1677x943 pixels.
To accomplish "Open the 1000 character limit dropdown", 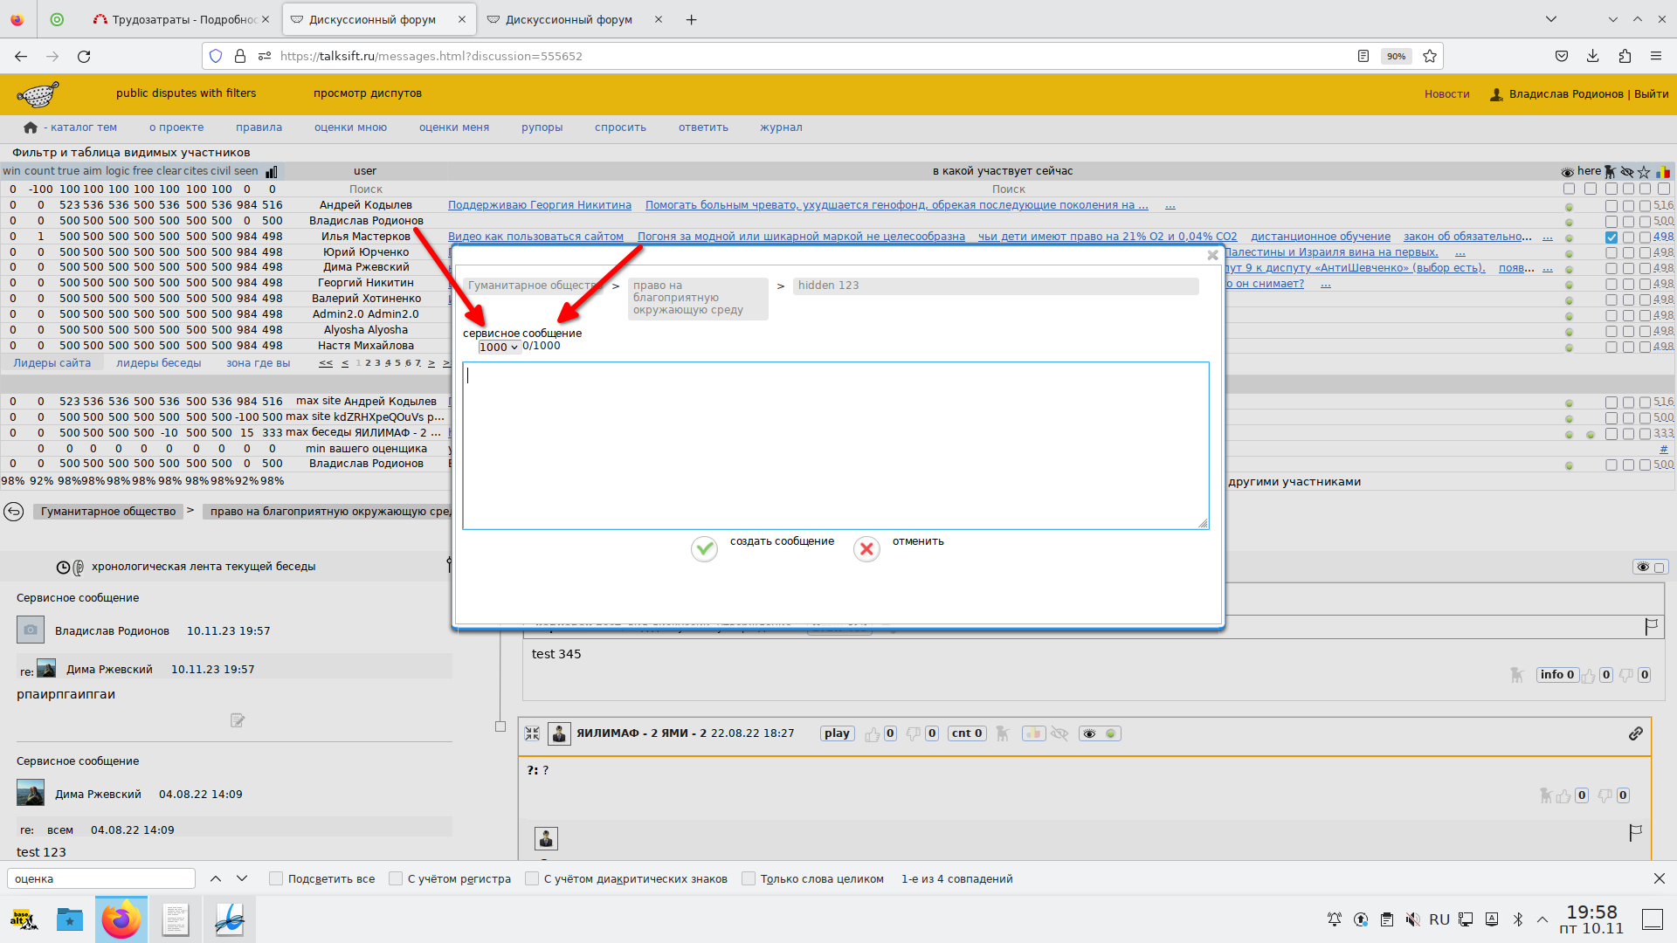I will point(499,347).
